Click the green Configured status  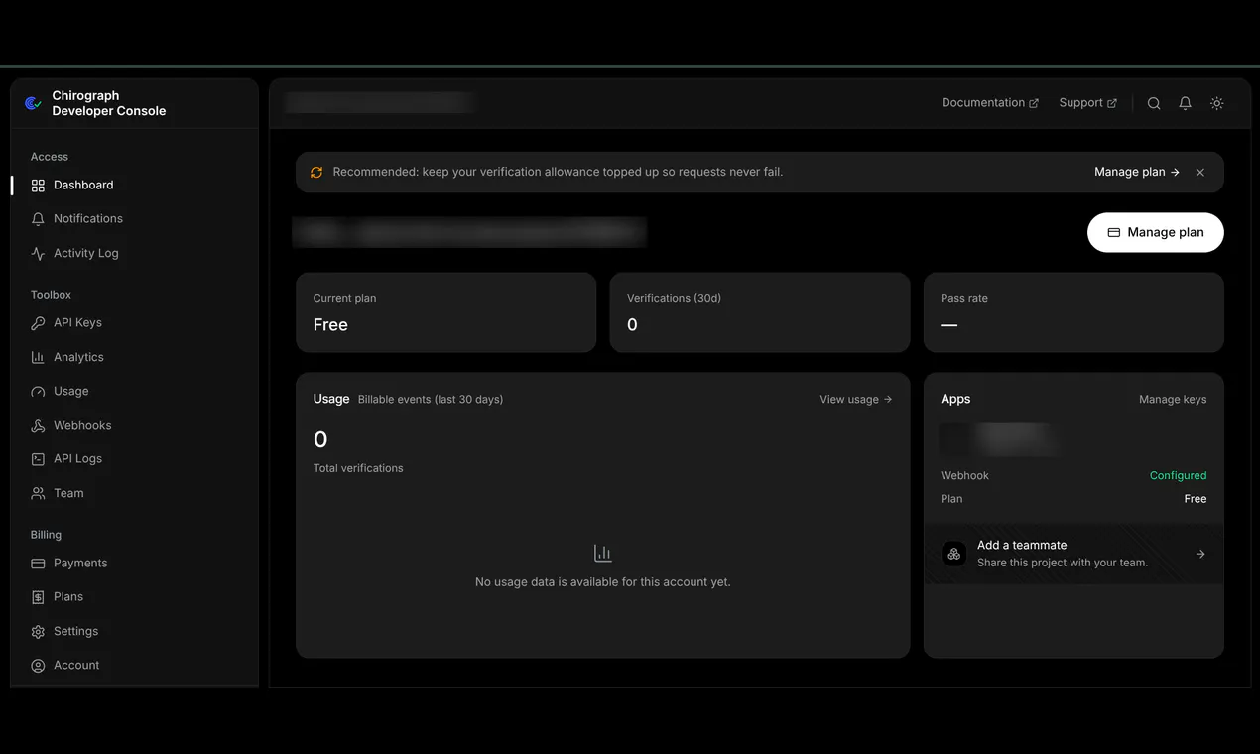[x=1179, y=476]
